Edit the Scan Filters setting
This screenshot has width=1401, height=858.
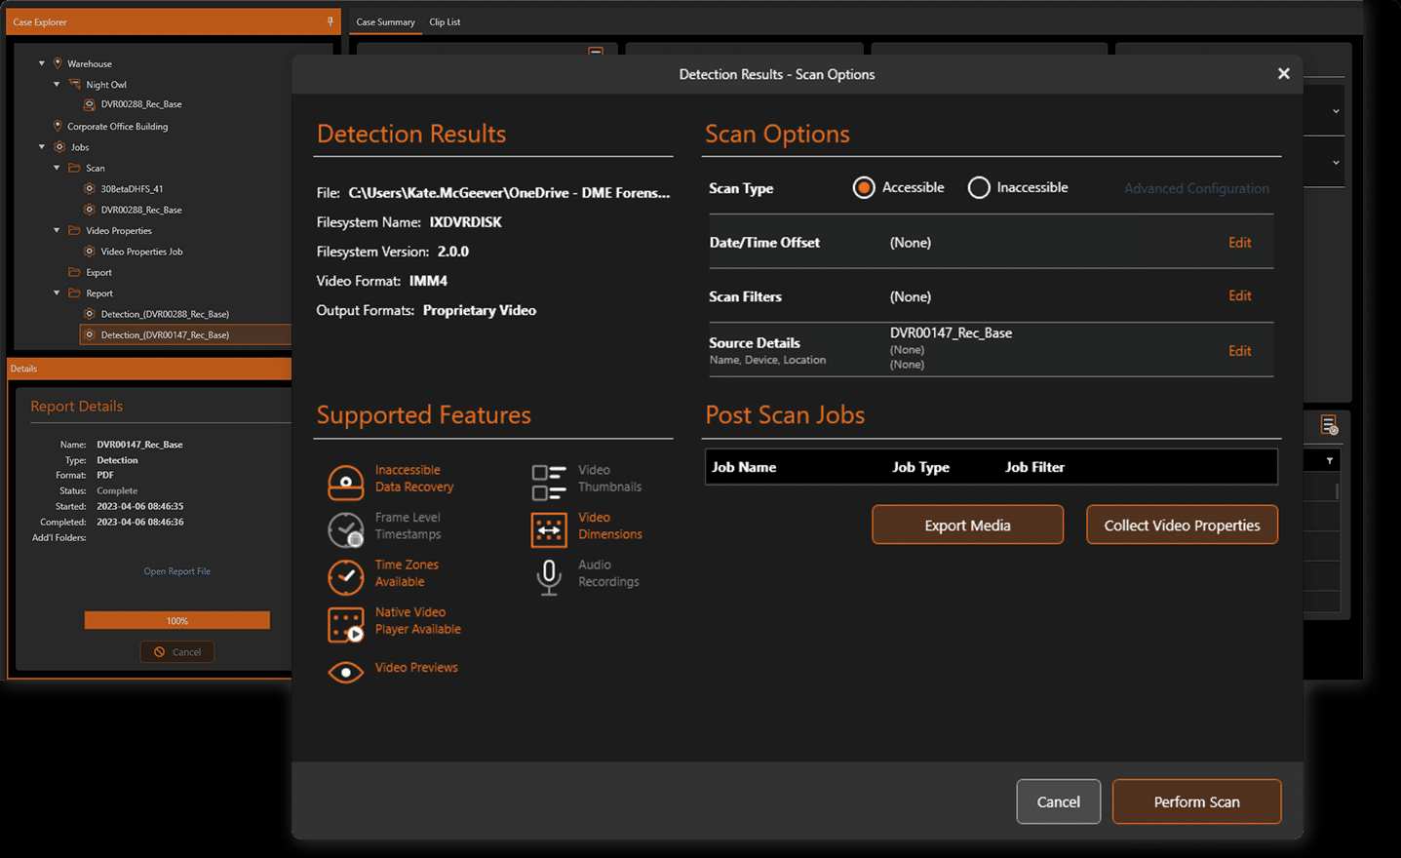[x=1239, y=295]
